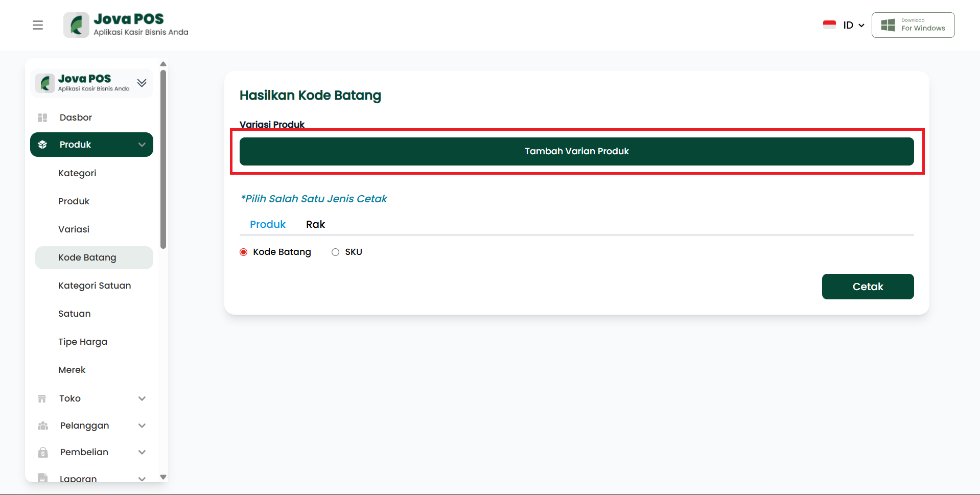This screenshot has width=980, height=495.
Task: Switch to the Rak tab
Action: pos(315,224)
